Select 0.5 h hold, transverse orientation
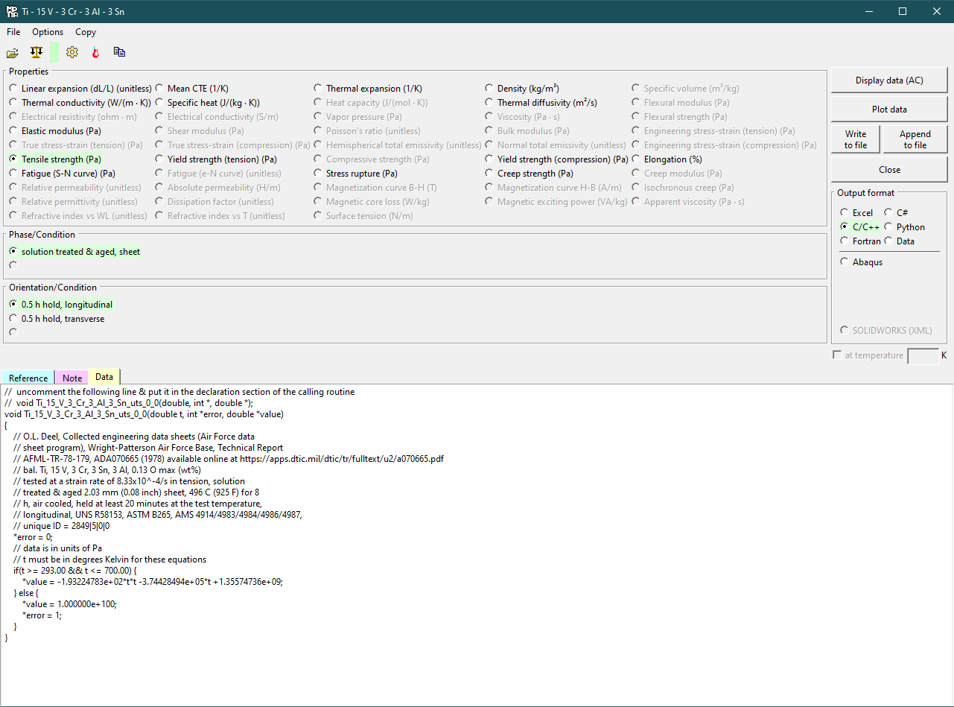 point(13,319)
